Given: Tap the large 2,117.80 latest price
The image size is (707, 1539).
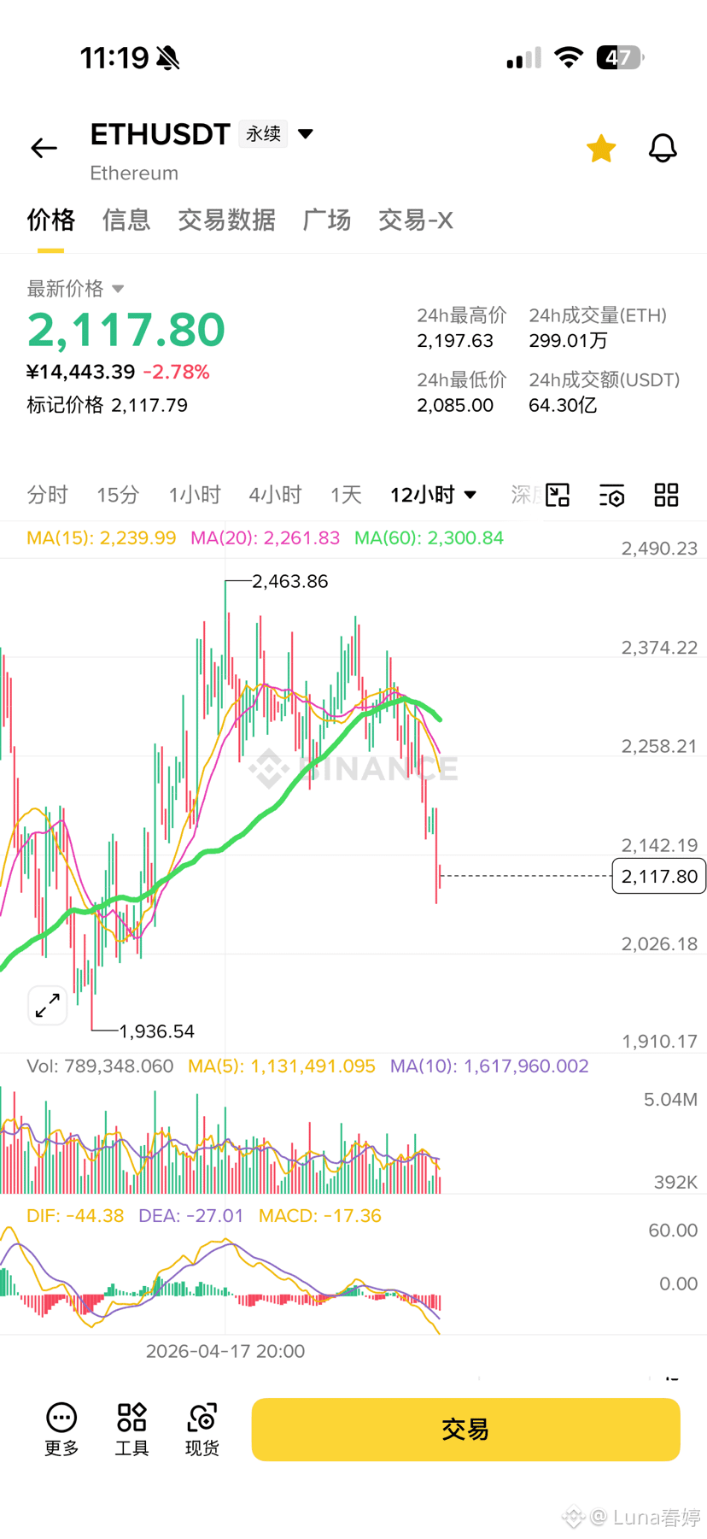Looking at the screenshot, I should pos(126,330).
